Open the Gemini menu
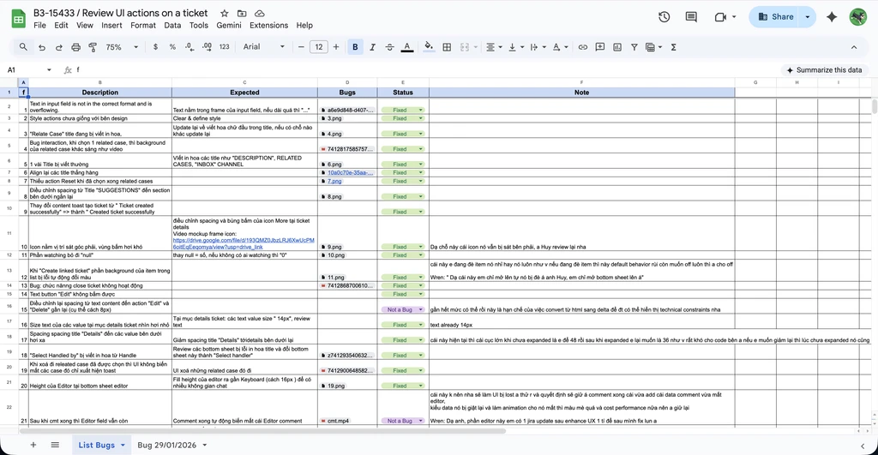 (229, 25)
